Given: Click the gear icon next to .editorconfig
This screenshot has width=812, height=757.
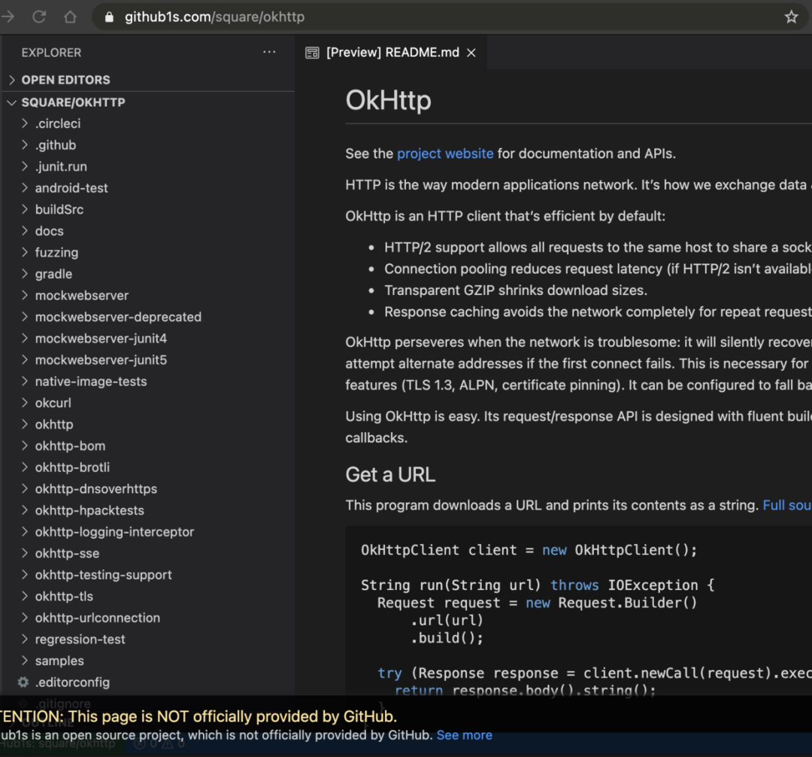Looking at the screenshot, I should point(23,683).
